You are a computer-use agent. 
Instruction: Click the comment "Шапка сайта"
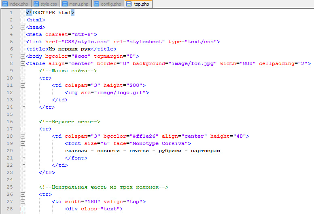coord(68,71)
